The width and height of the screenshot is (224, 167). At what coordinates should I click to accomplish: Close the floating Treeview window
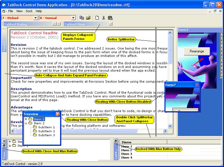click(x=58, y=114)
